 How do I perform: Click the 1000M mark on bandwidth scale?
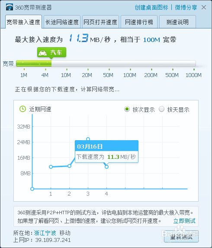193,75
